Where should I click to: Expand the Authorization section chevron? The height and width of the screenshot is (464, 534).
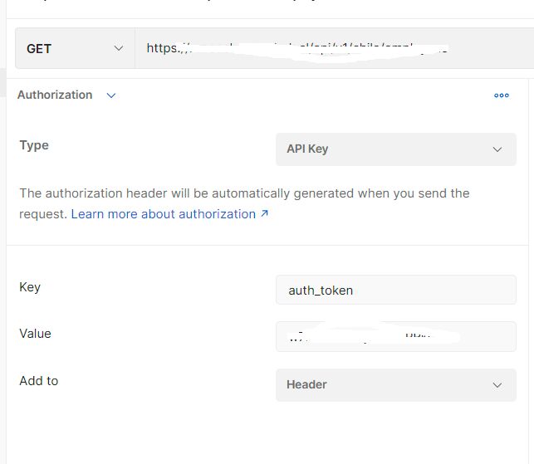[111, 95]
